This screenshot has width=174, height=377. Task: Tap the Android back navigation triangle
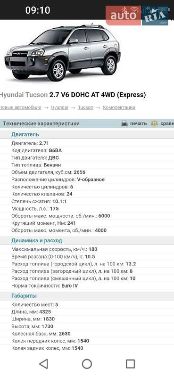tap(43, 364)
